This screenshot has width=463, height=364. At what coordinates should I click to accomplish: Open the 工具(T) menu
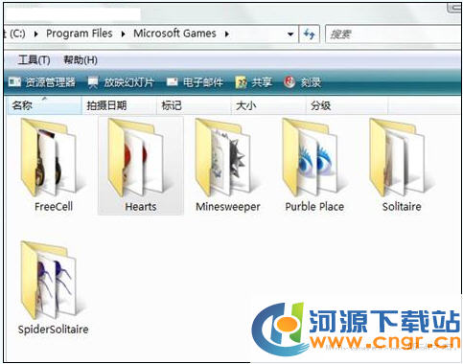[x=34, y=59]
